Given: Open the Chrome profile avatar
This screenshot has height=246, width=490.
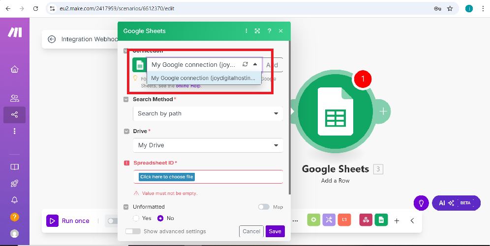Looking at the screenshot, I should (x=469, y=8).
